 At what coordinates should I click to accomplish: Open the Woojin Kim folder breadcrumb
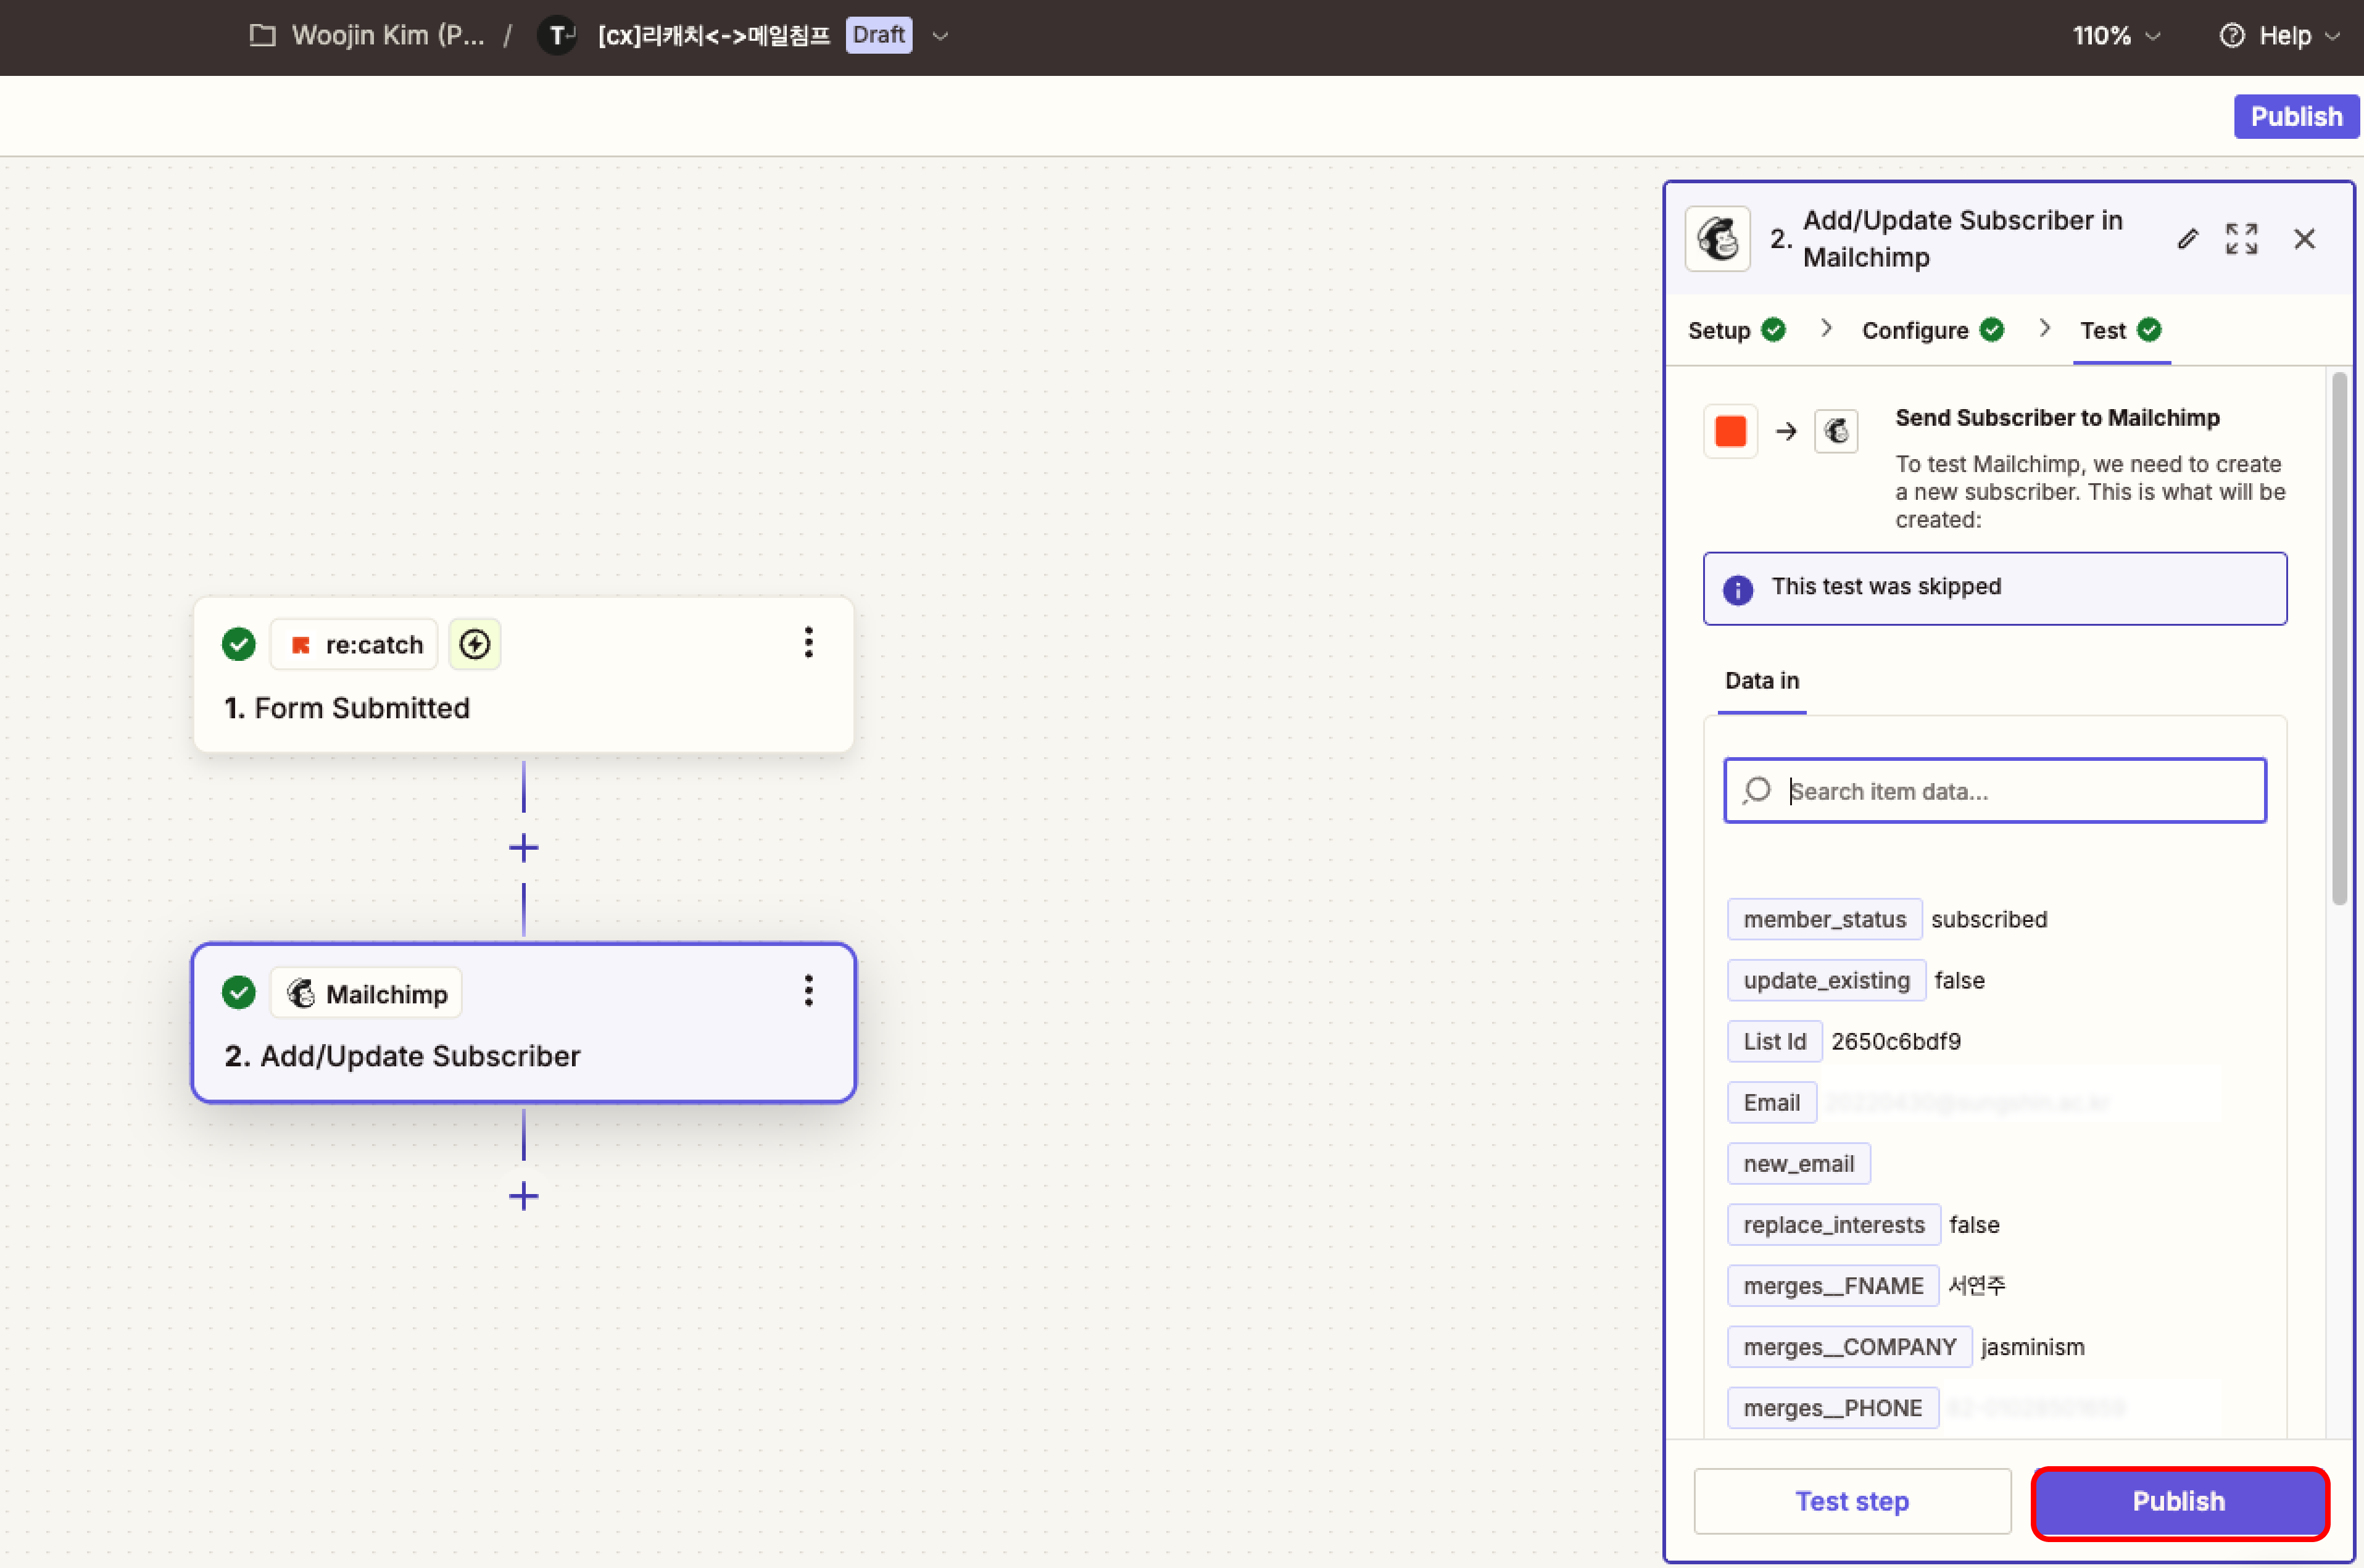387,36
